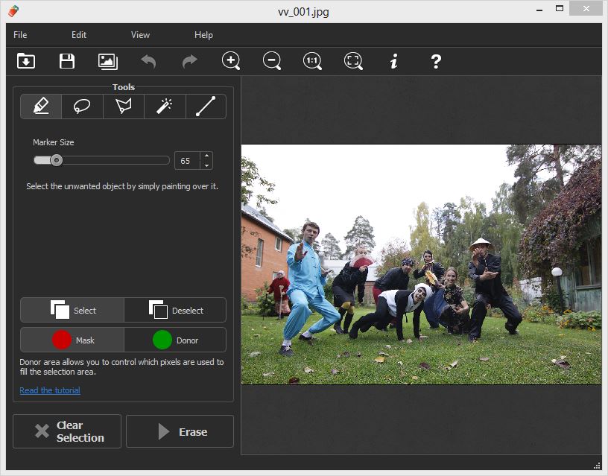
Task: Select the Line tool
Action: click(x=205, y=107)
